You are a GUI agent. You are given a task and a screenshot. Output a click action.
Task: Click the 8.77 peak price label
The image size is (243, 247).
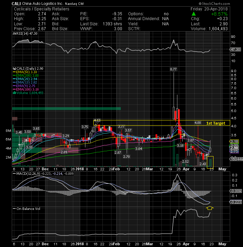(173, 69)
